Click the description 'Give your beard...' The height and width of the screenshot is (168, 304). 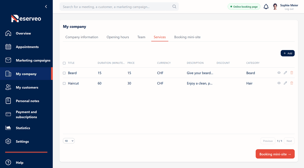[x=200, y=73]
